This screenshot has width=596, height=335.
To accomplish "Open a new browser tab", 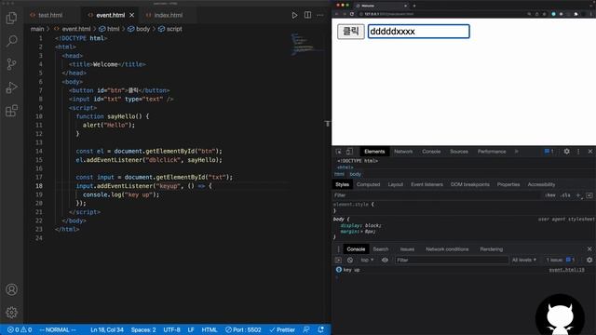I will pos(414,6).
